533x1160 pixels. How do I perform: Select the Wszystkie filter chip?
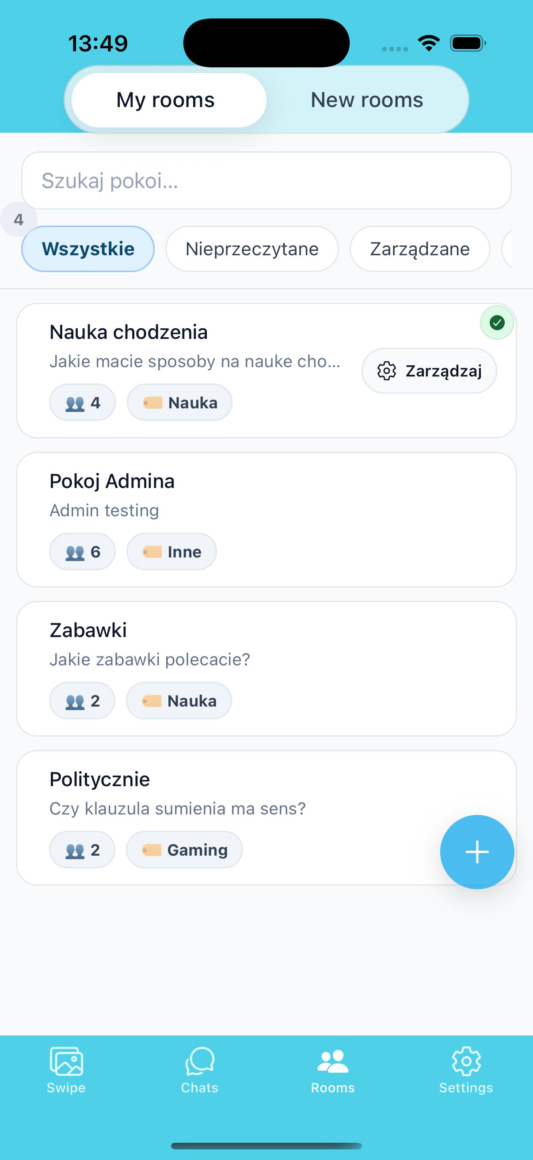(x=88, y=249)
